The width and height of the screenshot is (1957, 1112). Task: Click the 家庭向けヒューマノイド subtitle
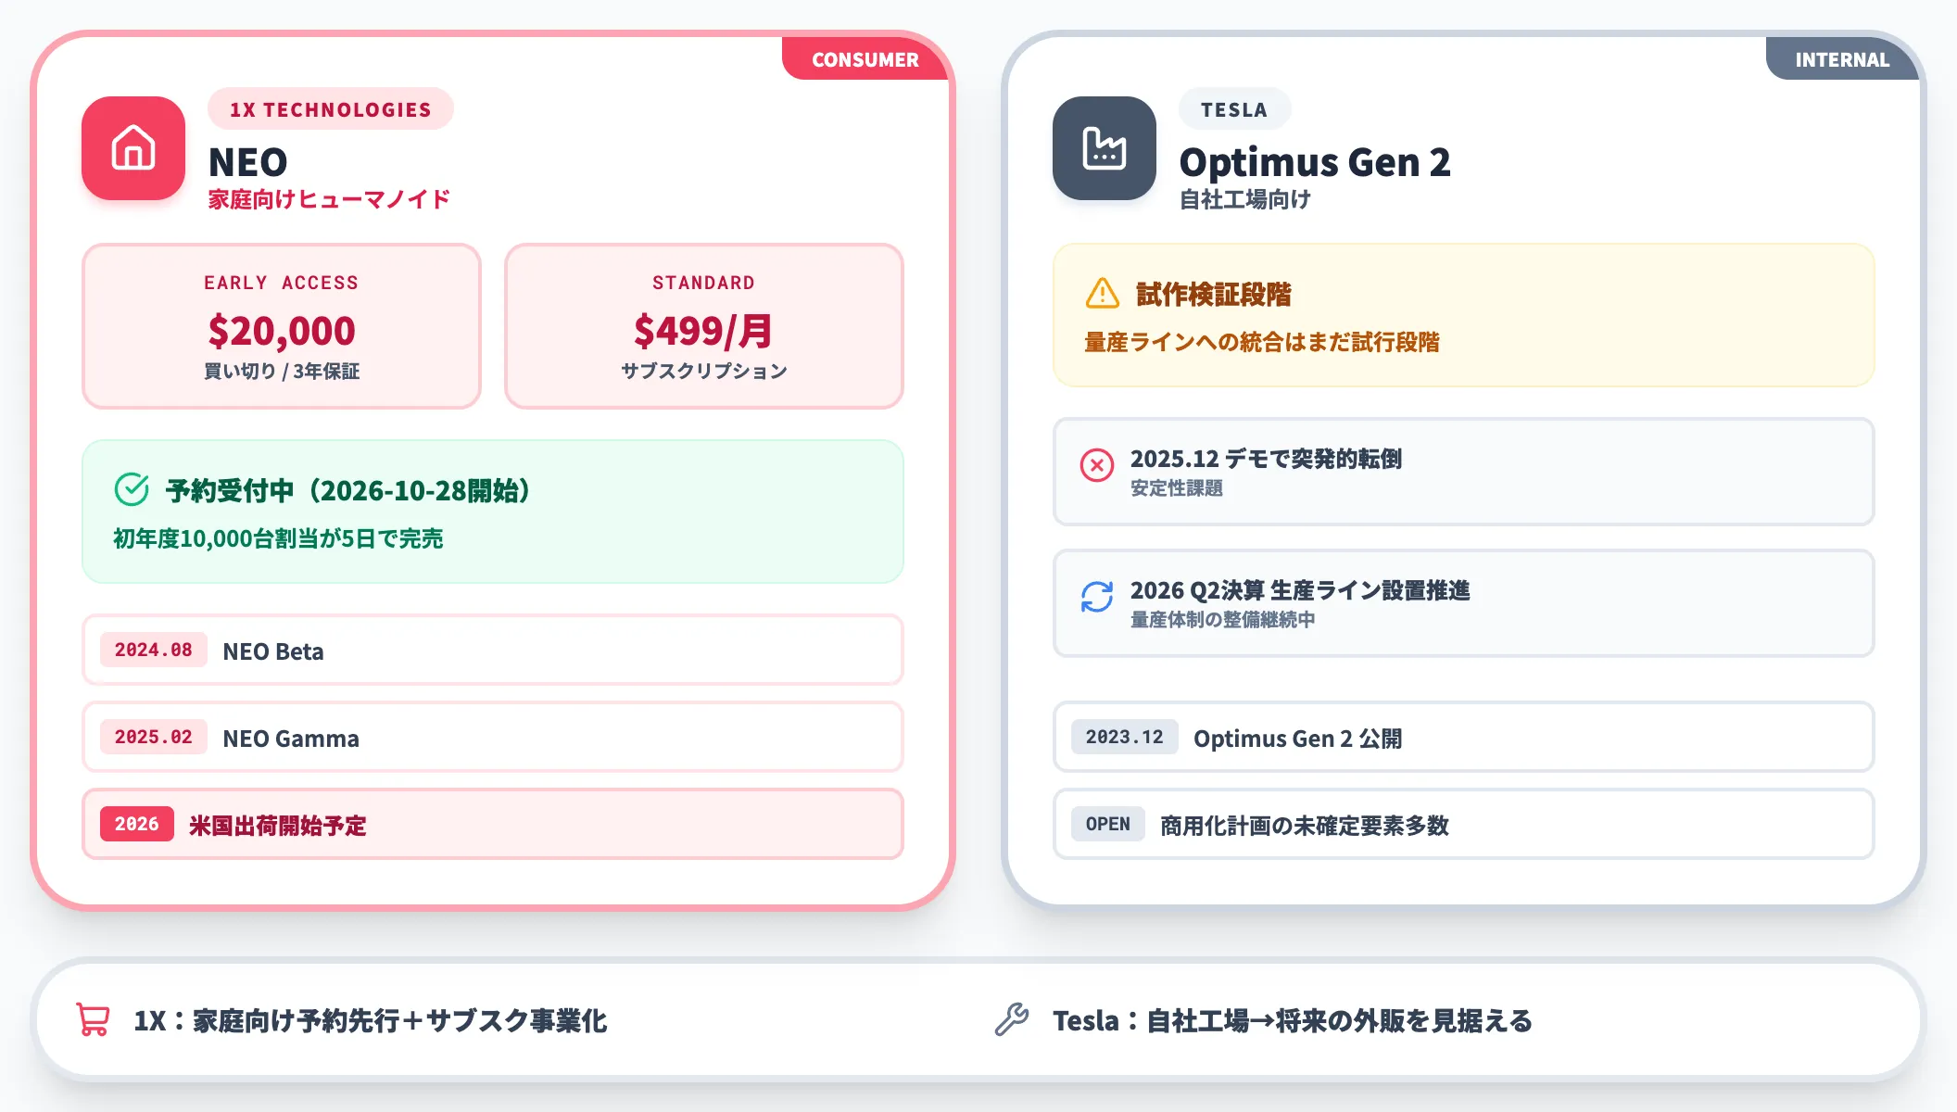tap(329, 199)
